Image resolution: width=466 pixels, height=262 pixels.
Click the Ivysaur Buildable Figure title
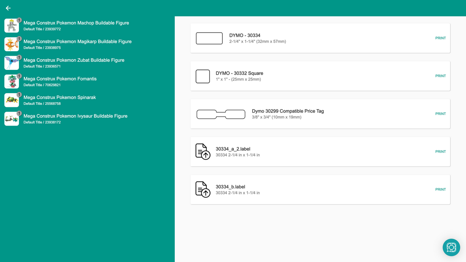pyautogui.click(x=75, y=116)
